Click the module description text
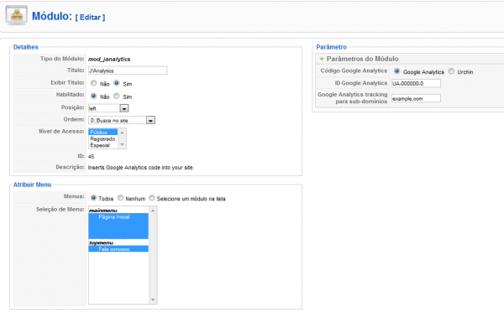504x313 pixels. 141,168
